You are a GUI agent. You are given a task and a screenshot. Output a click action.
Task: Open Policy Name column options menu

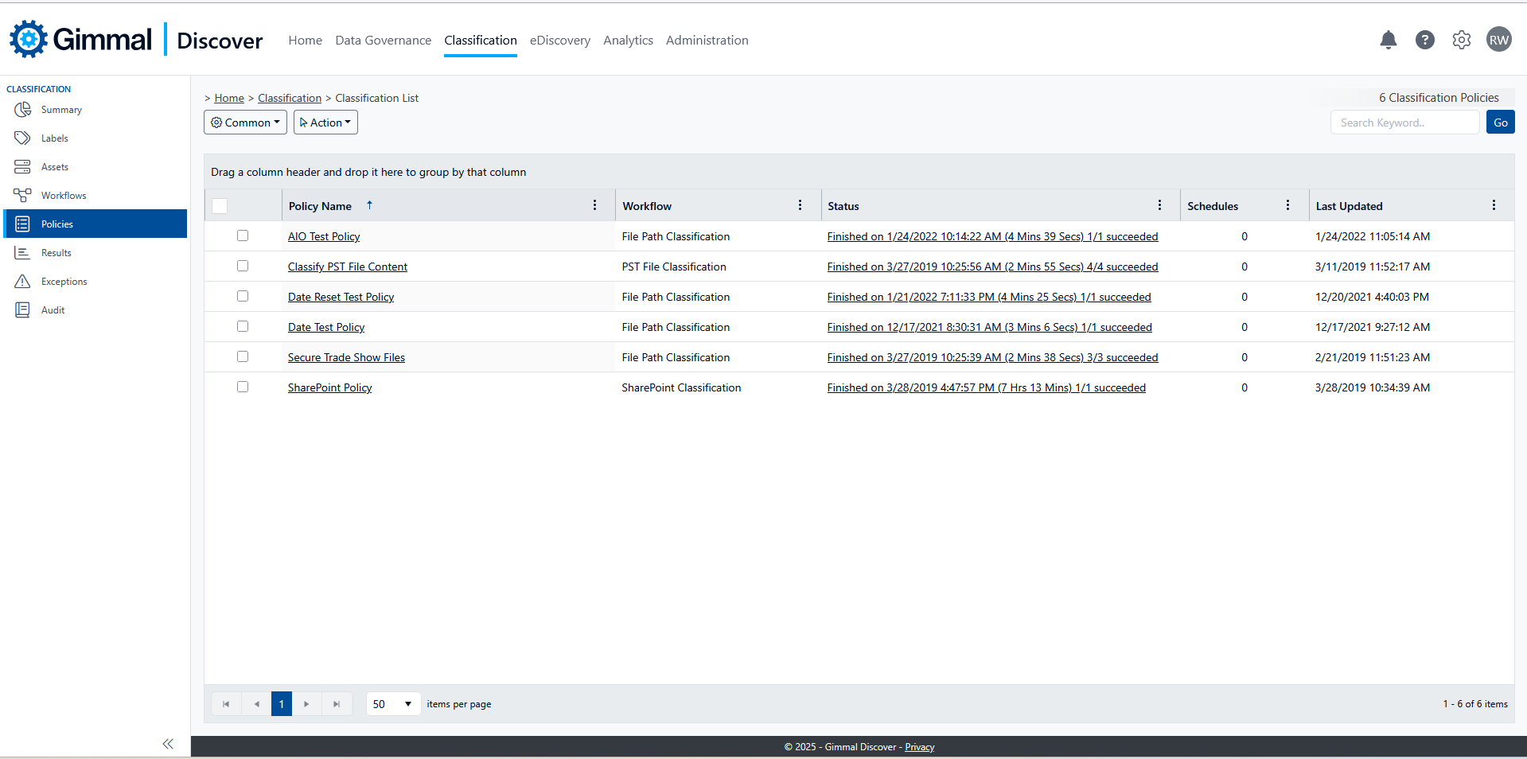click(x=594, y=205)
